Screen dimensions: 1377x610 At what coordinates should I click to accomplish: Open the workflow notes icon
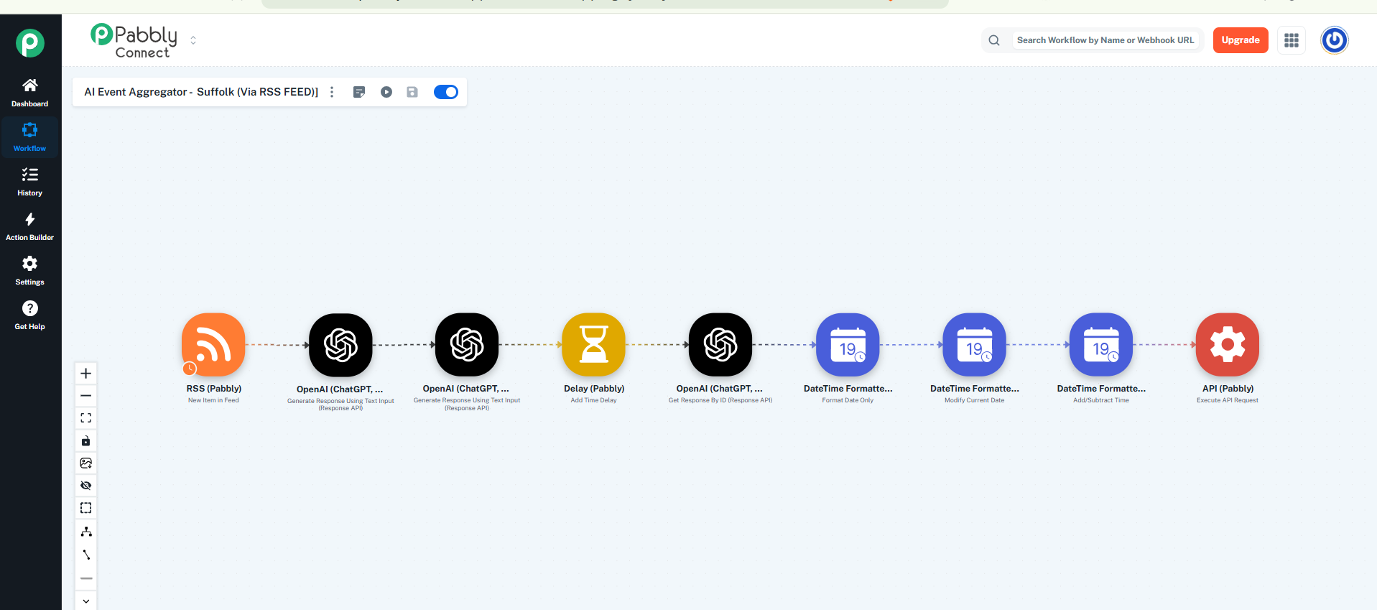click(359, 92)
